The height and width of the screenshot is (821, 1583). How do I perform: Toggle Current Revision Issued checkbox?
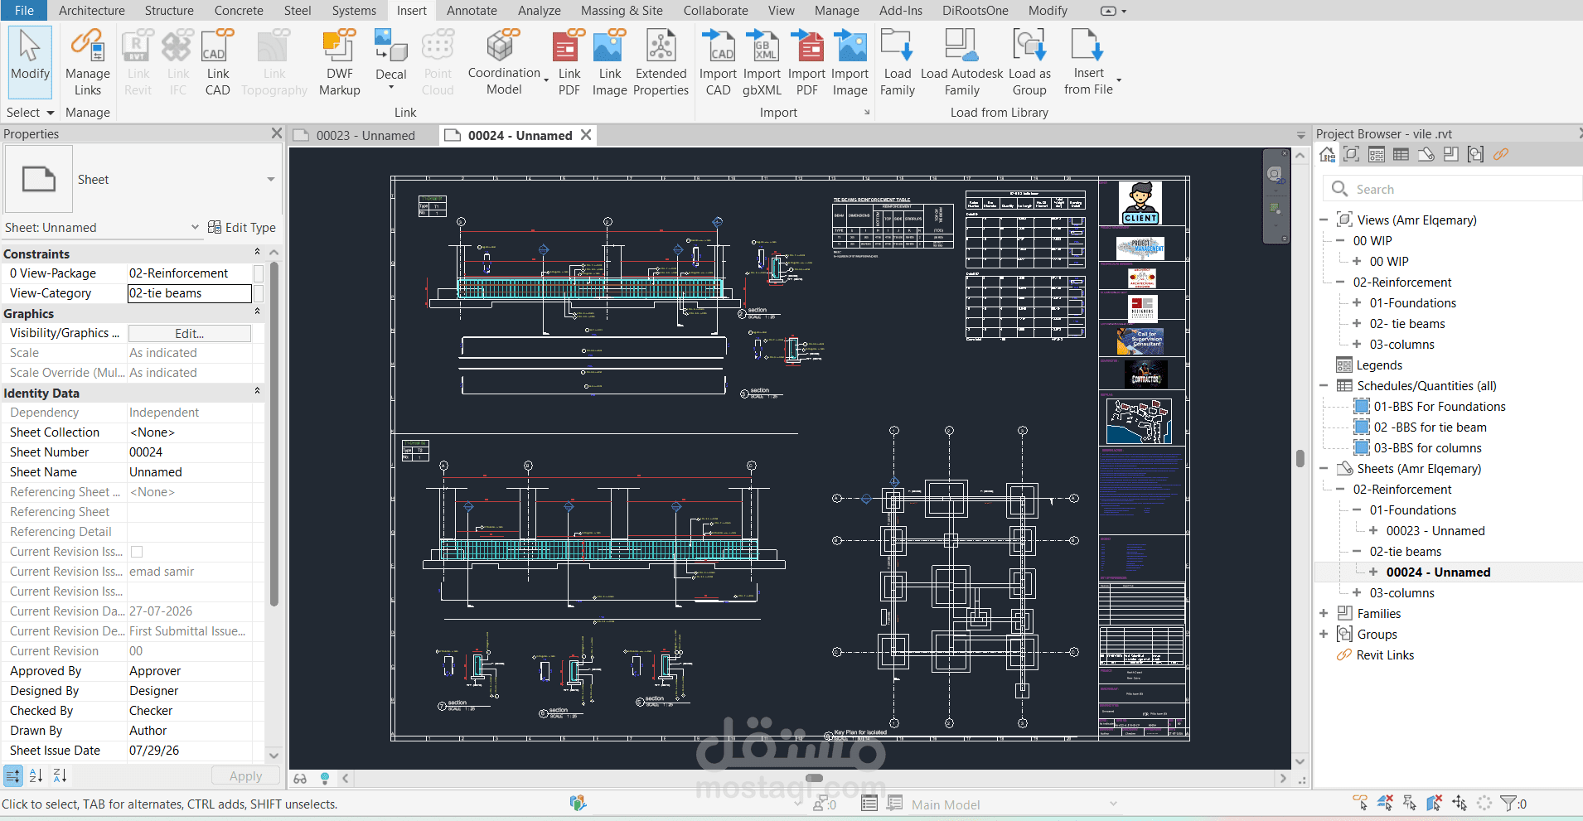137,552
